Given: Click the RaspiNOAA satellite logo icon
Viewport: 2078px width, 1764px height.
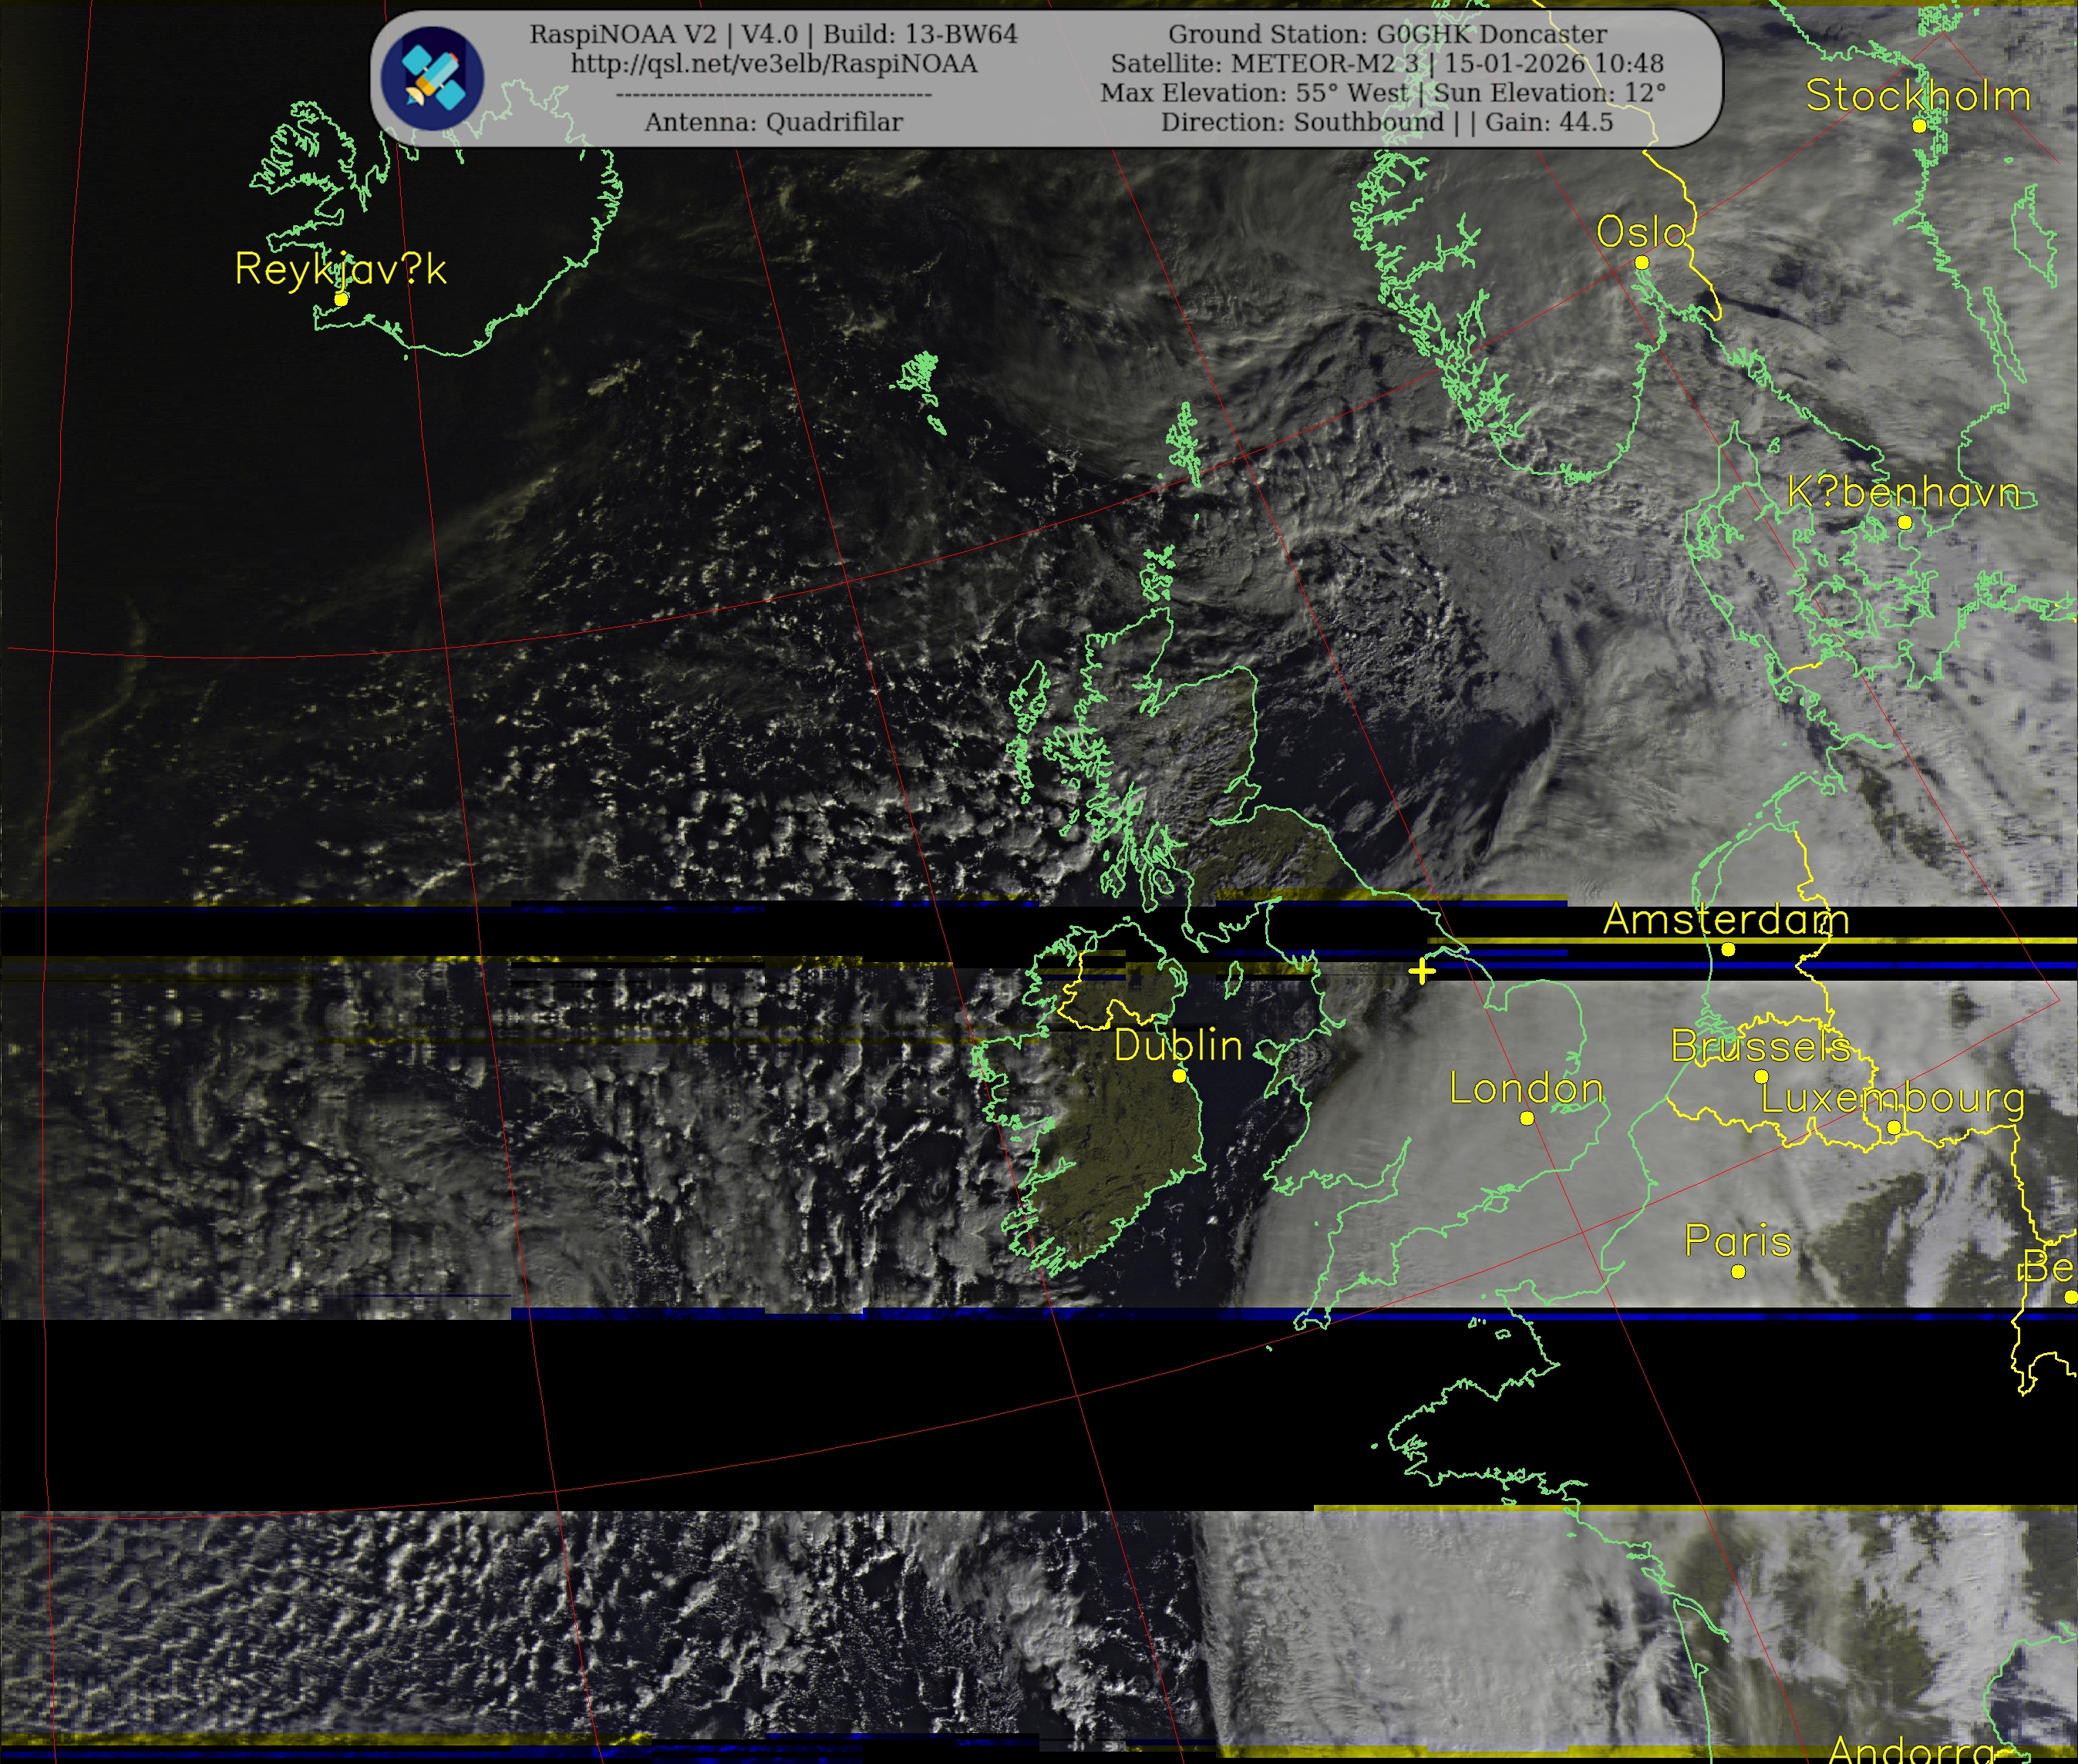Looking at the screenshot, I should point(432,79).
